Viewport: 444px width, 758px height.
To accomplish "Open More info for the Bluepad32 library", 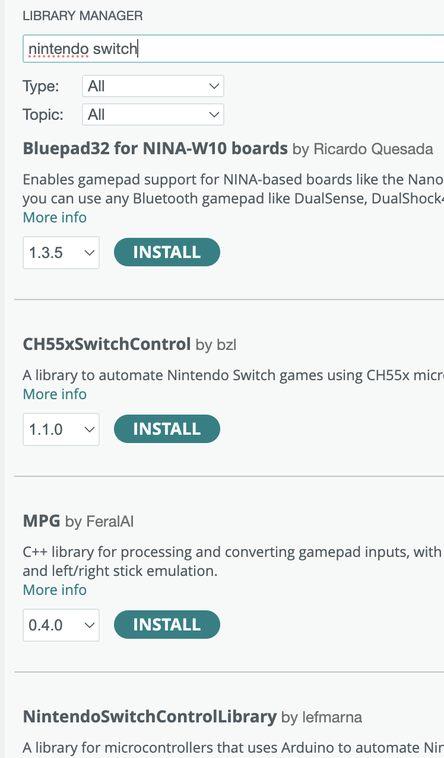I will coord(55,218).
